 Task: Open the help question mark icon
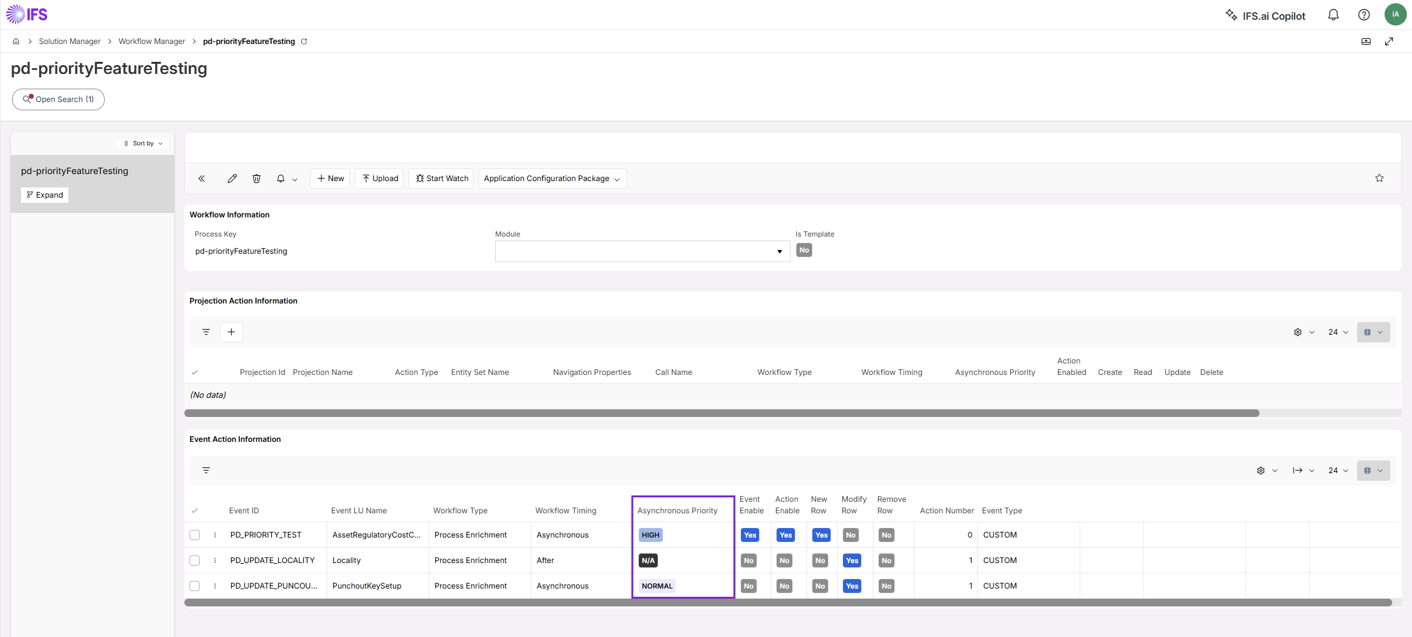coord(1364,15)
